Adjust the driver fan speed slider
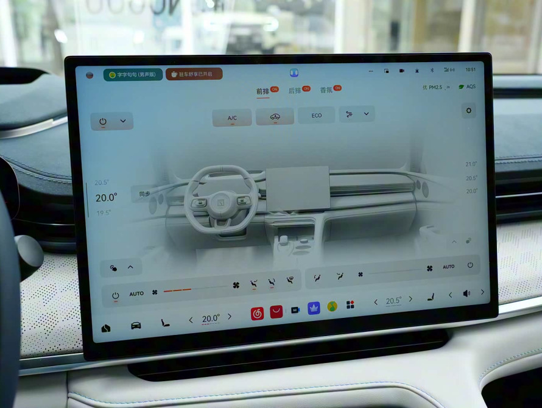This screenshot has width=542, height=408. click(x=195, y=289)
